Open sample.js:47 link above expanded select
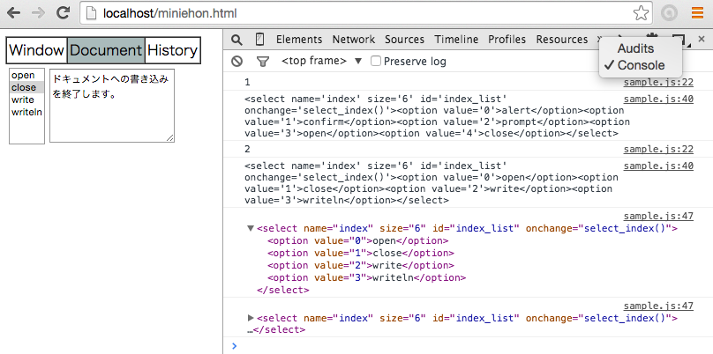This screenshot has width=713, height=354. coord(658,216)
